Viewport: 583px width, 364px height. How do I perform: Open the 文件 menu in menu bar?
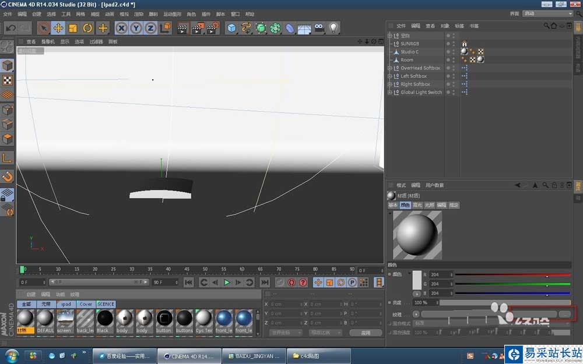pyautogui.click(x=8, y=13)
